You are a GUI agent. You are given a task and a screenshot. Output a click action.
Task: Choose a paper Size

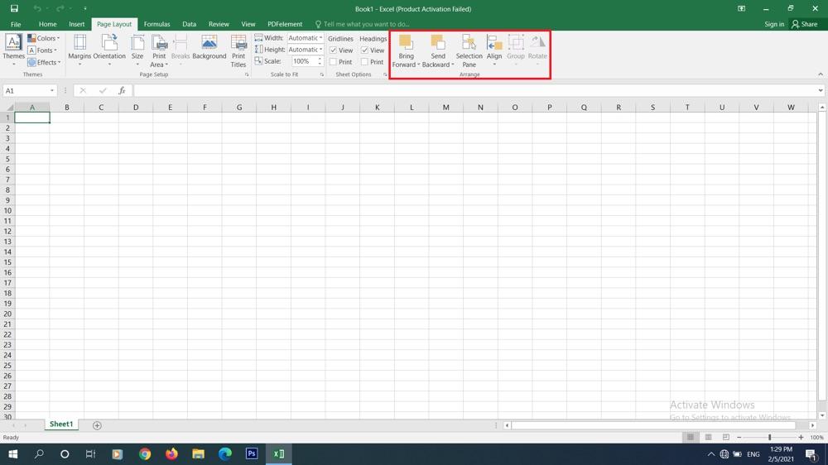pos(137,50)
